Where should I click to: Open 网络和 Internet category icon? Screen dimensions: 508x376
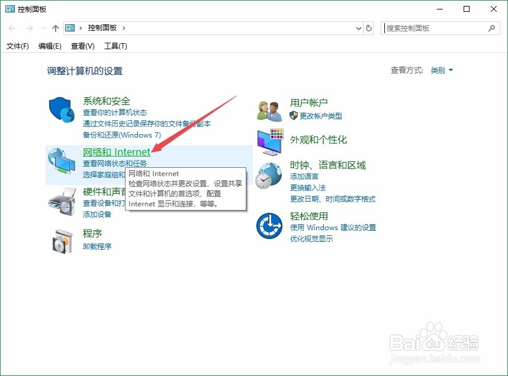[62, 159]
